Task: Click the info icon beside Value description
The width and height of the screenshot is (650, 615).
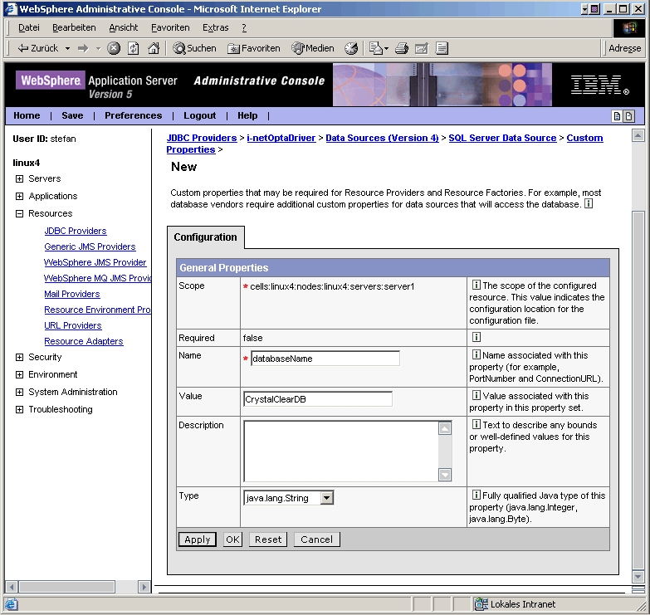Action: [x=477, y=395]
